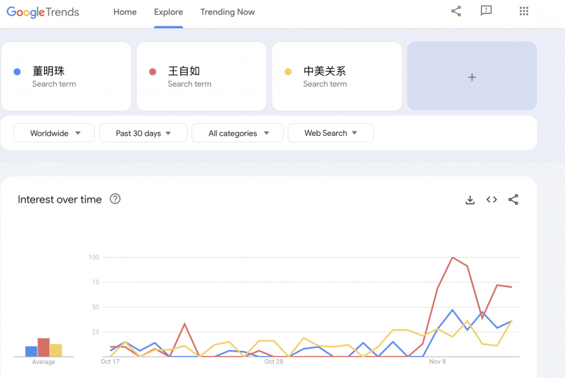Click the plus icon to add comparison

[x=472, y=77]
